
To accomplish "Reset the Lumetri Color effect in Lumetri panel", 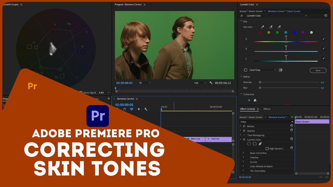I will pyautogui.click(x=325, y=16).
